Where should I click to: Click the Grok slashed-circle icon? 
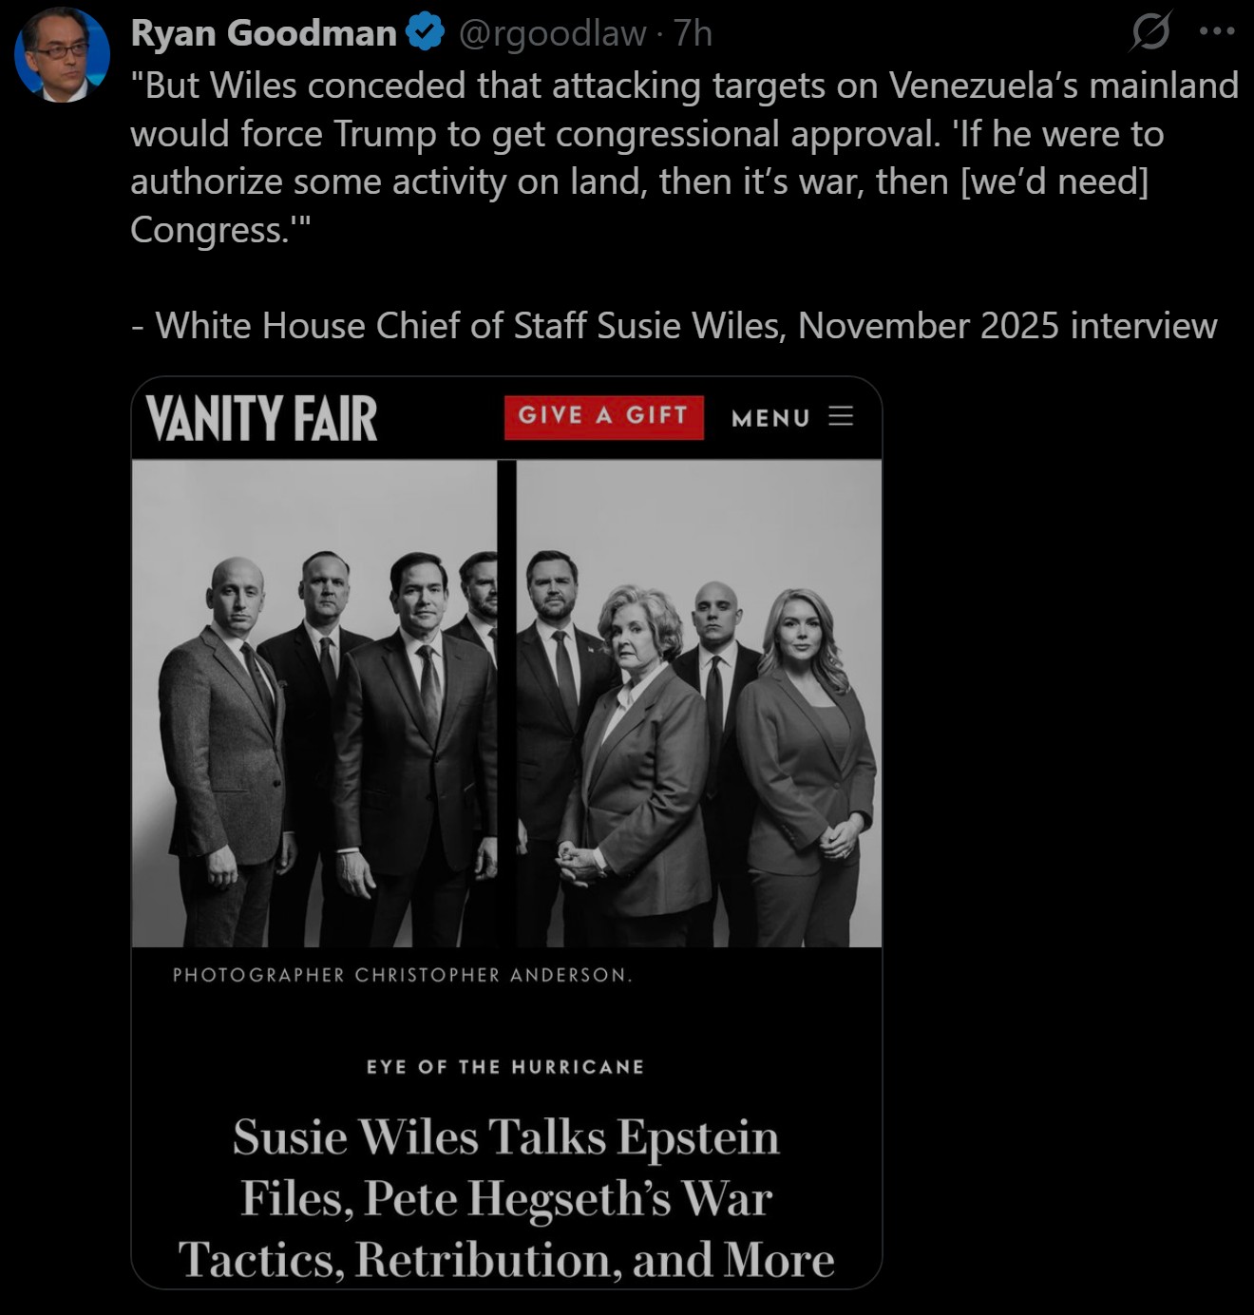point(1150,32)
